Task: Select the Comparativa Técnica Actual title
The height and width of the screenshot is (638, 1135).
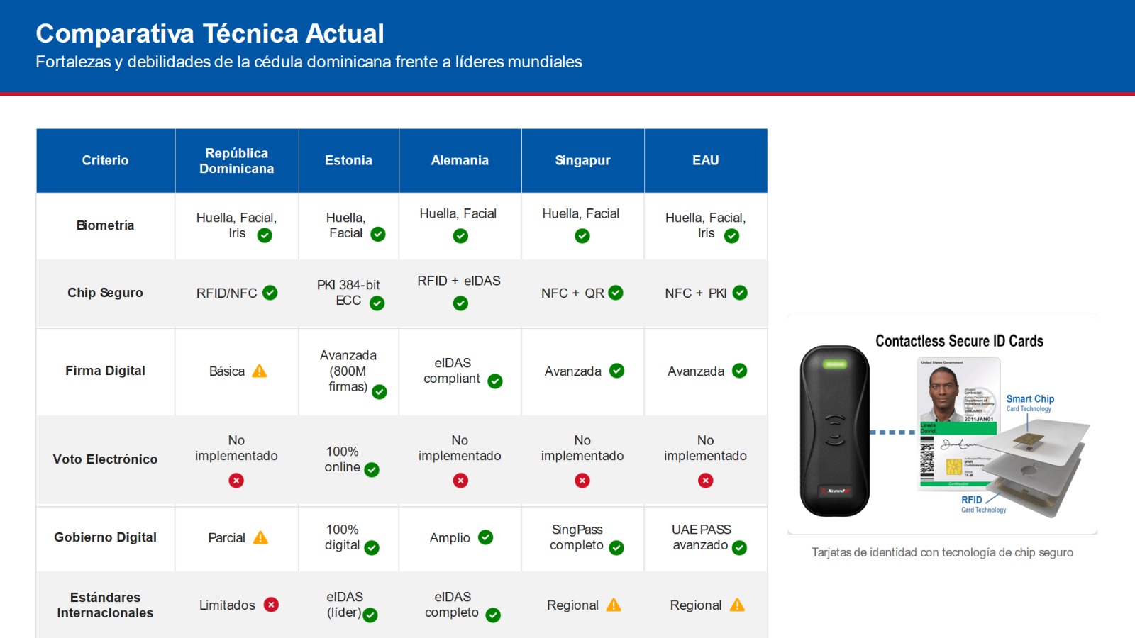Action: [210, 33]
